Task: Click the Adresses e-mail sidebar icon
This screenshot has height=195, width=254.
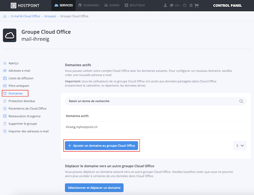Action: [5, 71]
